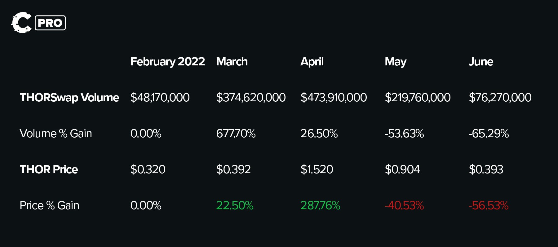Click the PRO badge
The height and width of the screenshot is (247, 558).
click(x=50, y=23)
